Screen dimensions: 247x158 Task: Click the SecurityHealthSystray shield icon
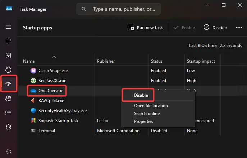pyautogui.click(x=33, y=111)
